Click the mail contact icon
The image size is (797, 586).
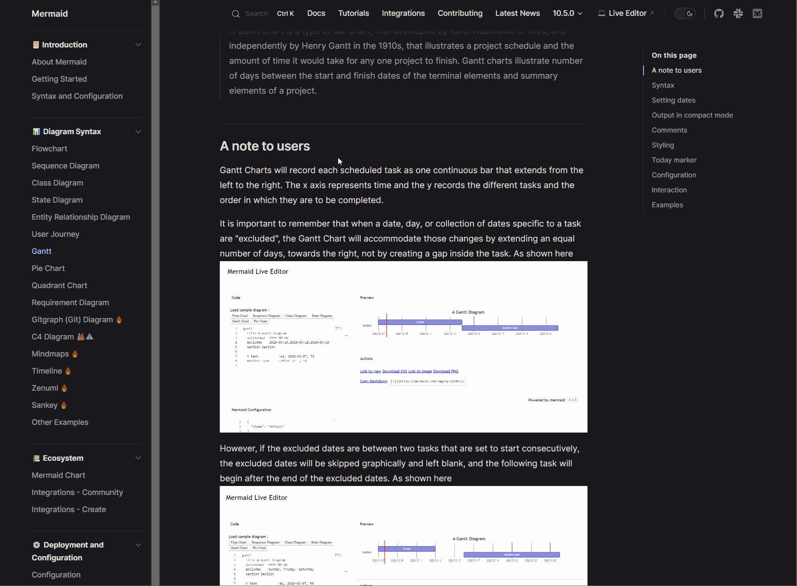(x=757, y=13)
